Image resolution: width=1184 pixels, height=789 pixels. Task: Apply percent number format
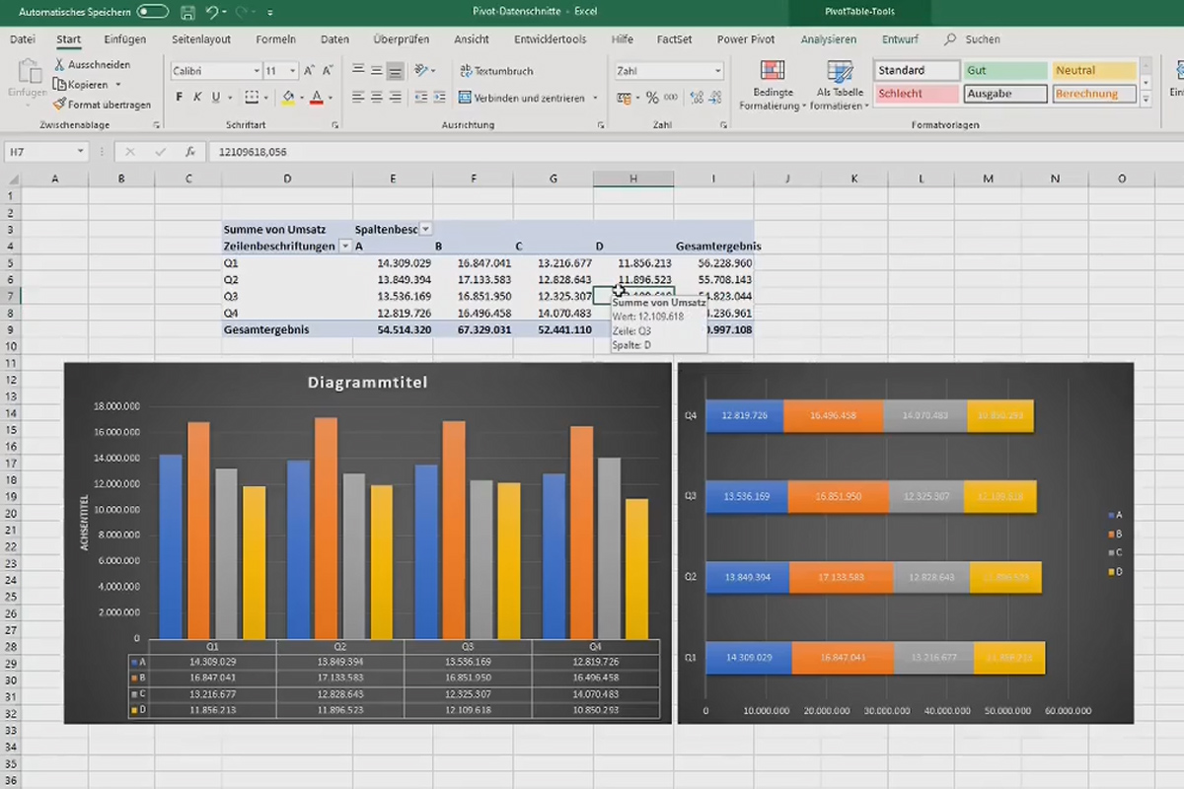[653, 97]
